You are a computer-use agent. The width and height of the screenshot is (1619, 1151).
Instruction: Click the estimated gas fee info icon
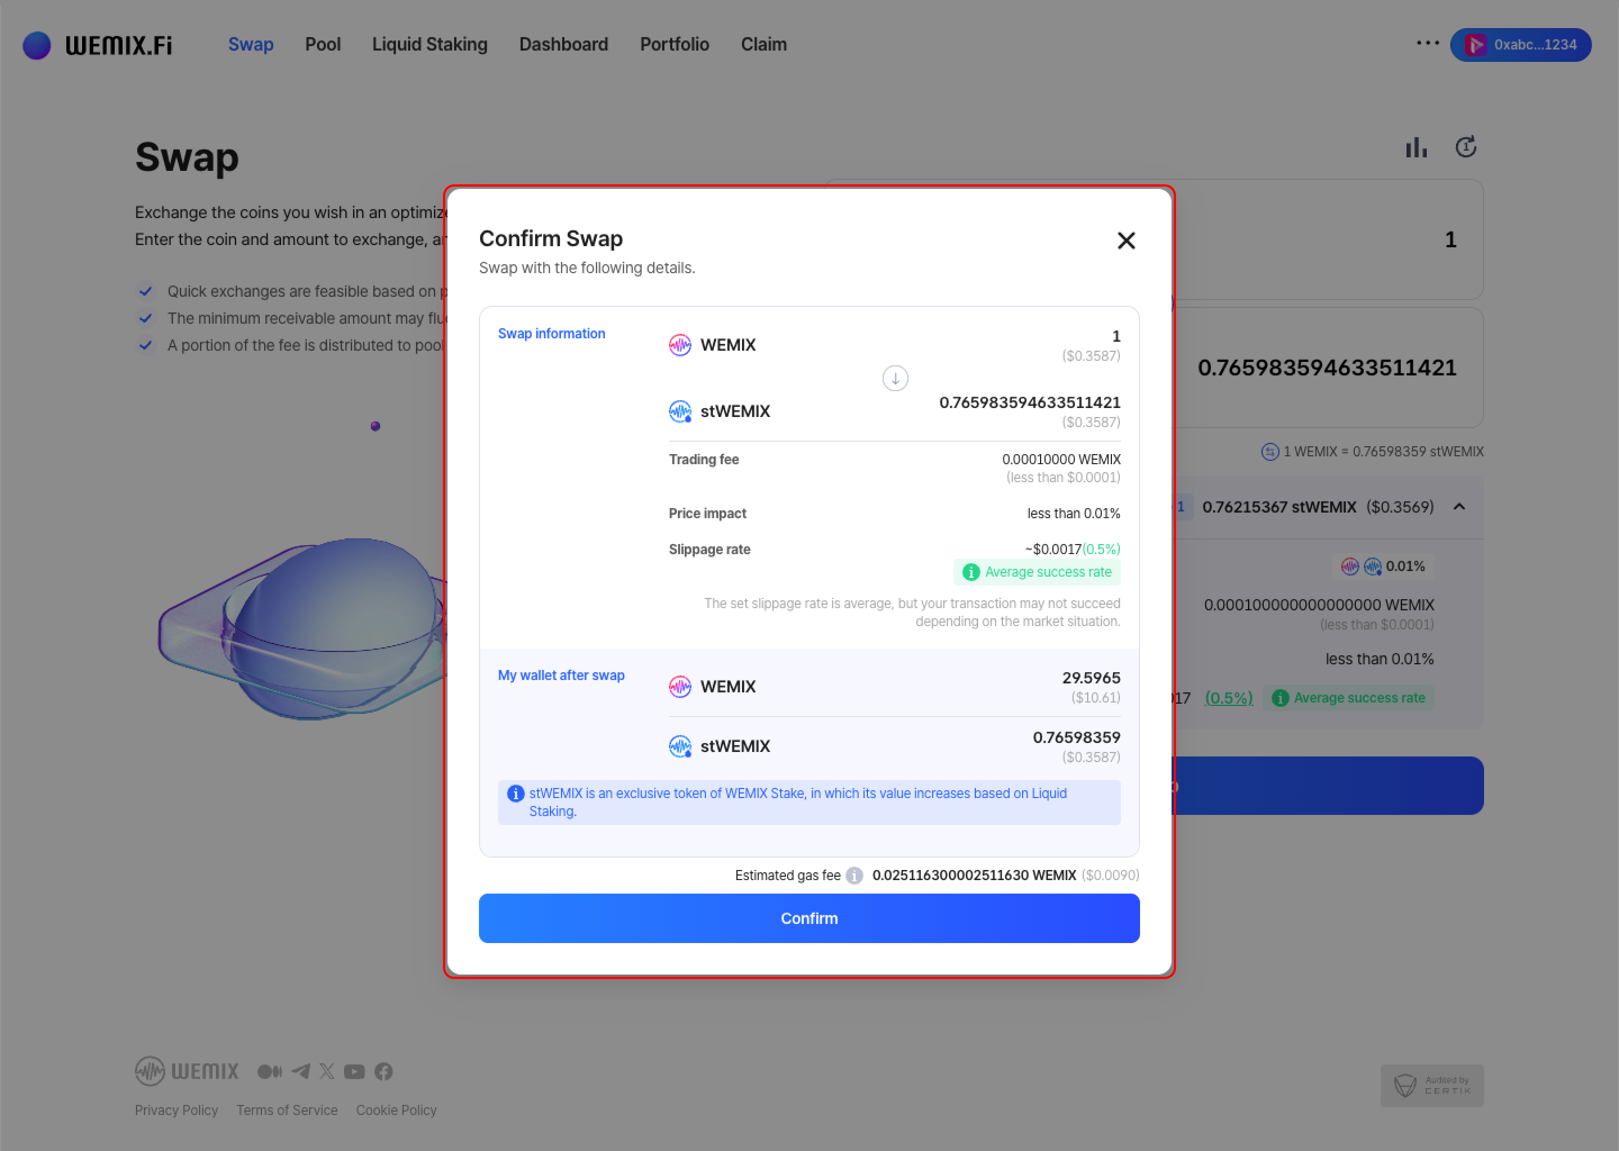(x=854, y=875)
